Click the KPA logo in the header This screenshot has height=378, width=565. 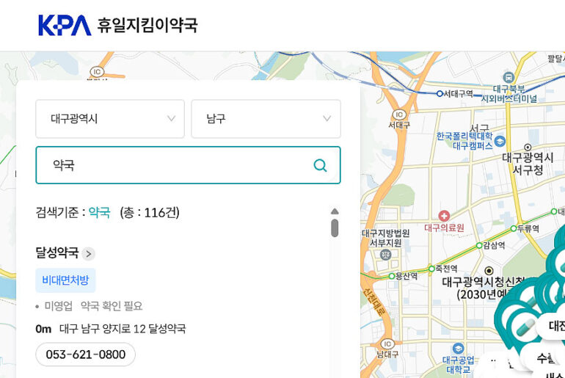pyautogui.click(x=65, y=26)
